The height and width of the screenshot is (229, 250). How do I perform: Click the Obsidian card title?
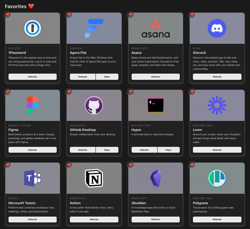139,203
